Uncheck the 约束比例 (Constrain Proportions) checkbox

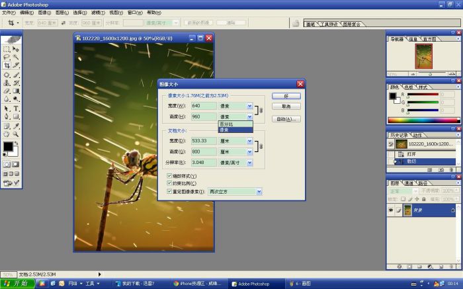pyautogui.click(x=169, y=183)
